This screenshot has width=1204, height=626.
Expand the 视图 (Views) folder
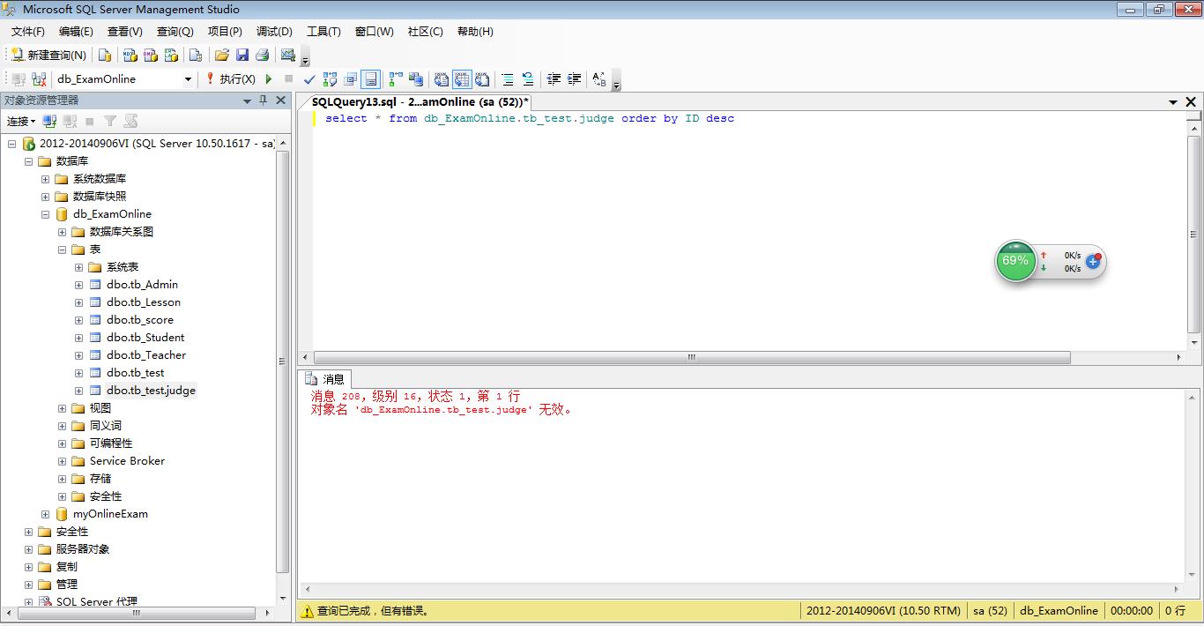click(62, 408)
